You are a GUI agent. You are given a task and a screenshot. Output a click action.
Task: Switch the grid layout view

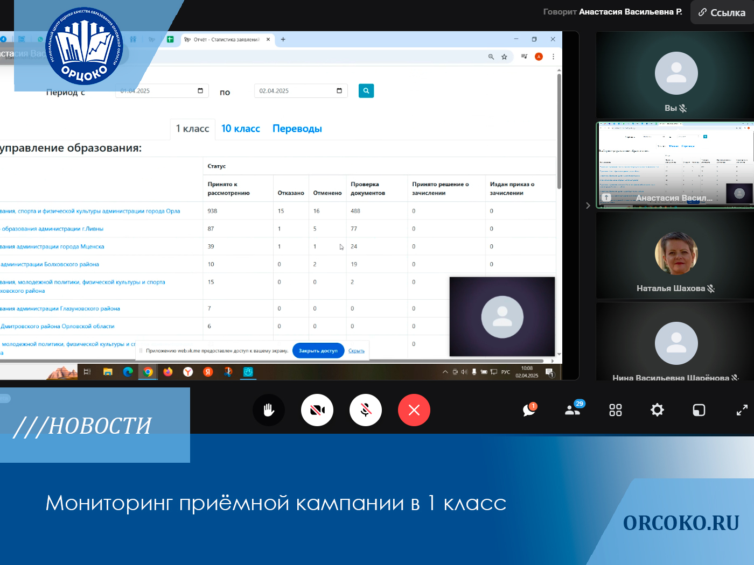point(615,410)
